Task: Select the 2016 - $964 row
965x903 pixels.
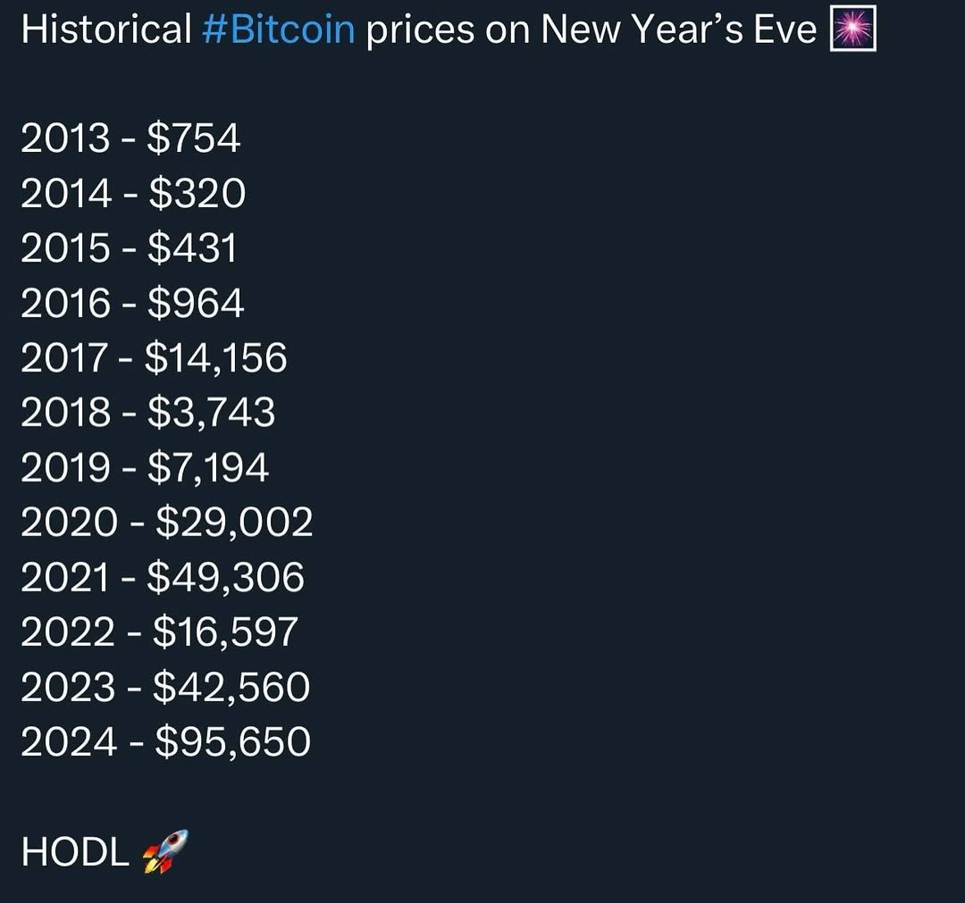Action: click(x=132, y=303)
